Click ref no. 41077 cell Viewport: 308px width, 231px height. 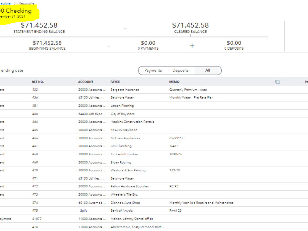(x=37, y=219)
